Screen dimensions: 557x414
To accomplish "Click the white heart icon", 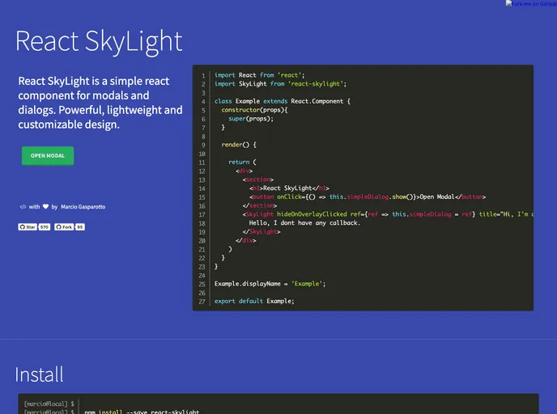I will (x=45, y=206).
